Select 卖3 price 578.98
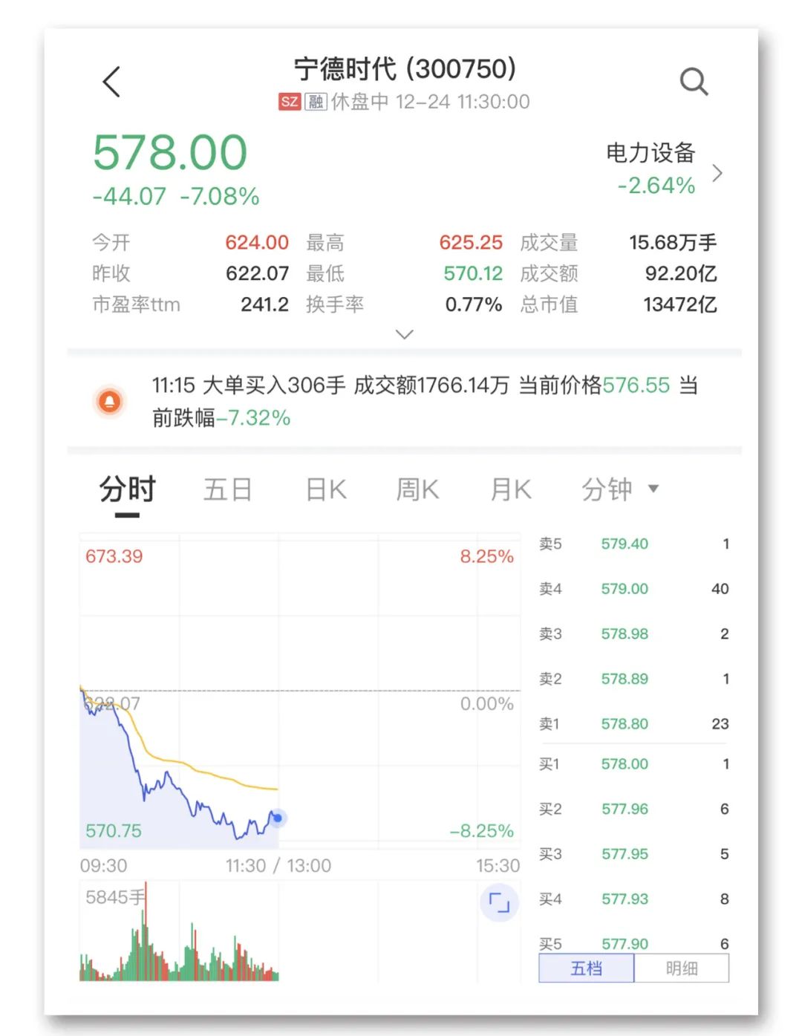Viewport: 802px width, 1036px height. [x=625, y=634]
